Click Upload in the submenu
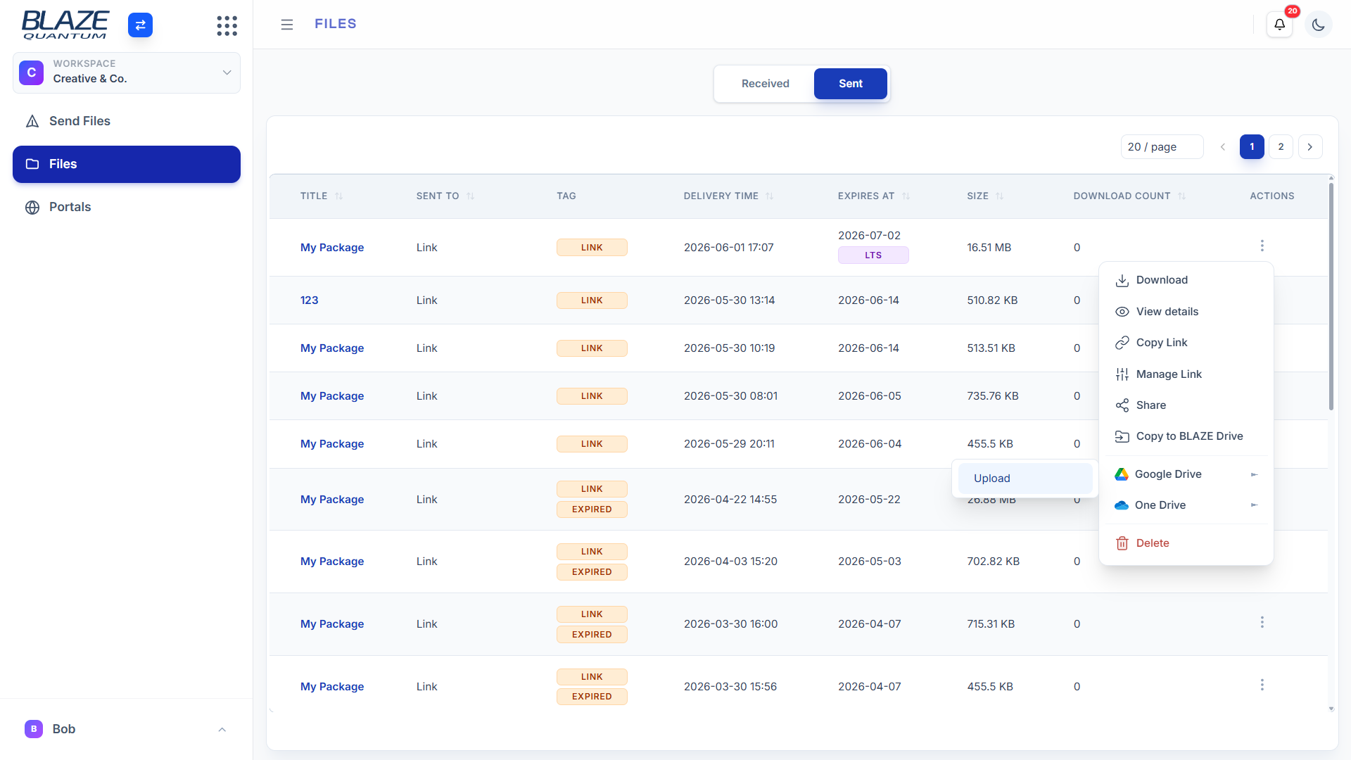 1025,479
